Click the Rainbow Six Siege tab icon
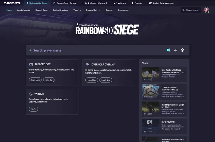 tap(28, 3)
